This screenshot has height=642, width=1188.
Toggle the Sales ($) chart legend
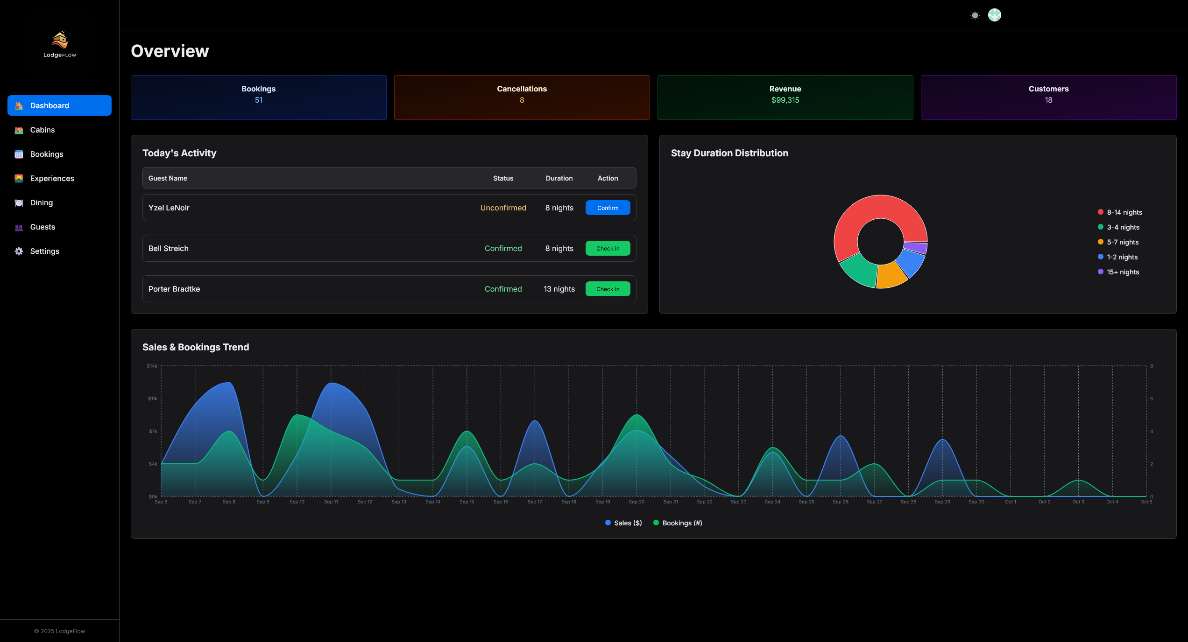(x=623, y=523)
